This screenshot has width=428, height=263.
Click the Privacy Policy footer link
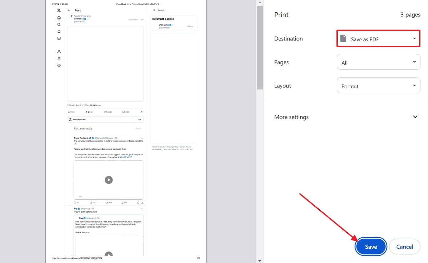(x=173, y=147)
